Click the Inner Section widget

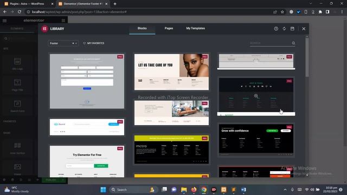point(17,148)
